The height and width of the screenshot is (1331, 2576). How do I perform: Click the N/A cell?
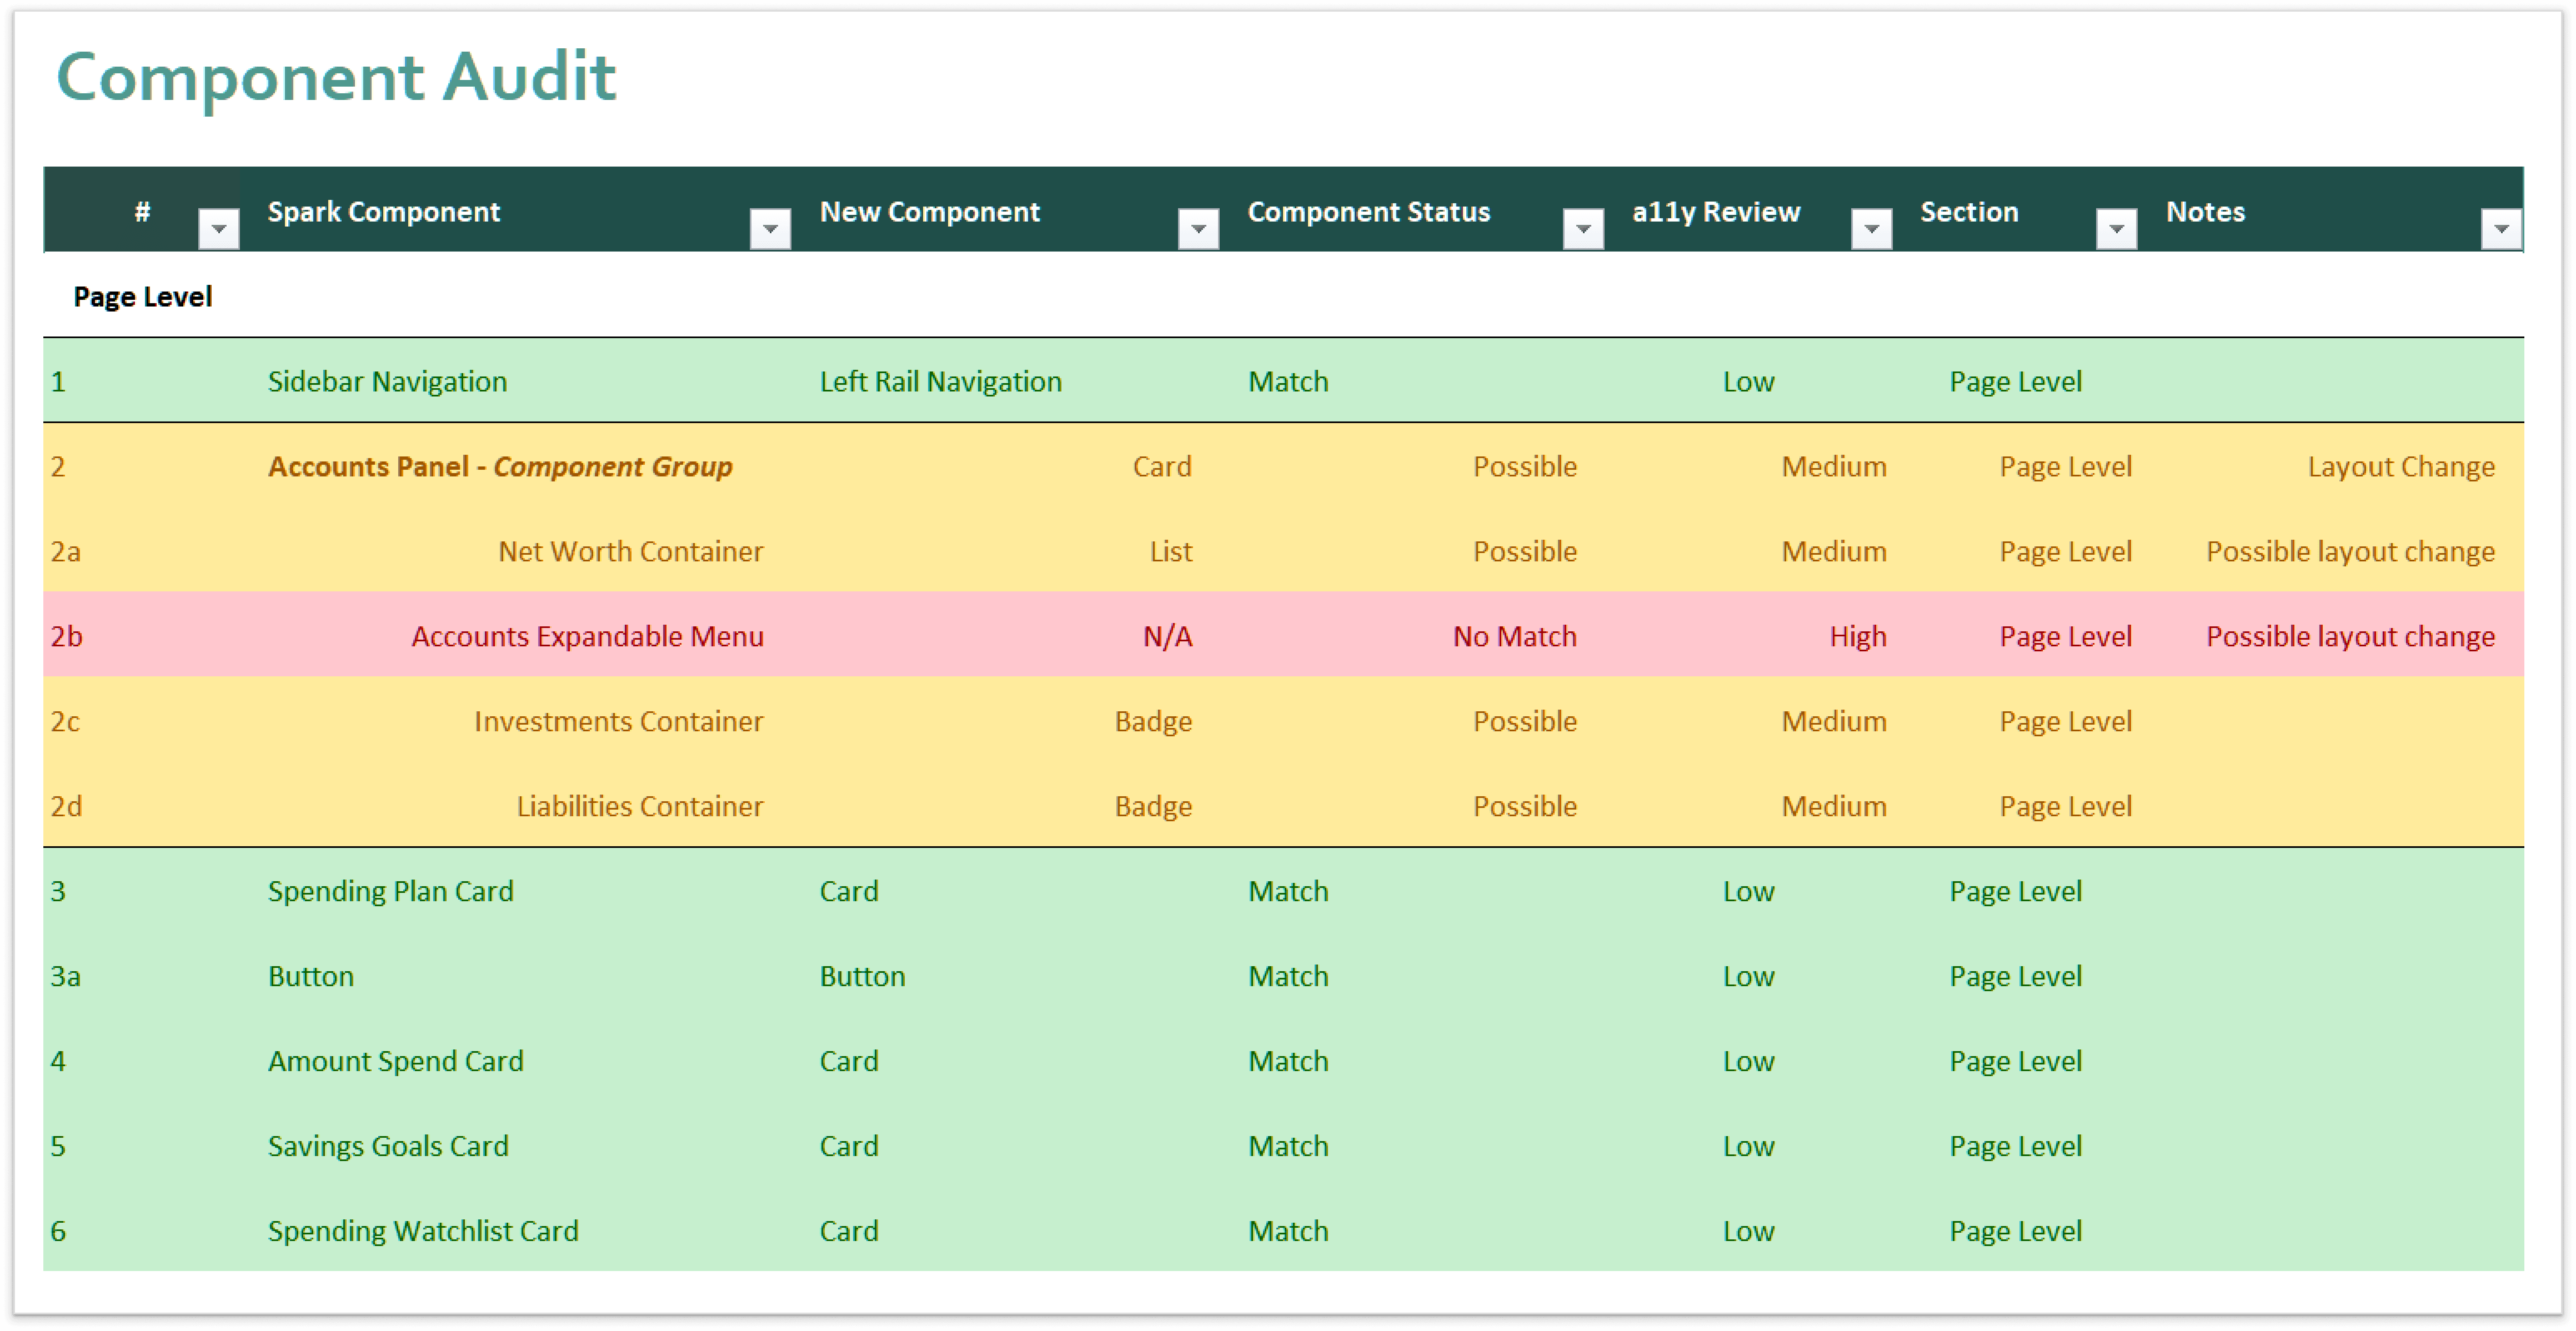pyautogui.click(x=1168, y=637)
